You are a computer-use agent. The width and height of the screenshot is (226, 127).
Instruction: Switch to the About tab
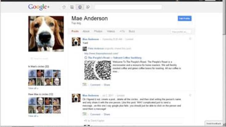pyautogui.click(x=86, y=31)
